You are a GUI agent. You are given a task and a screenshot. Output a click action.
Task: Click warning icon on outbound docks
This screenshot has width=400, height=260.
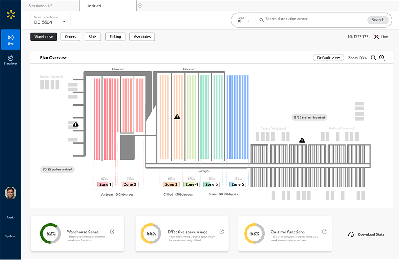tap(302, 140)
